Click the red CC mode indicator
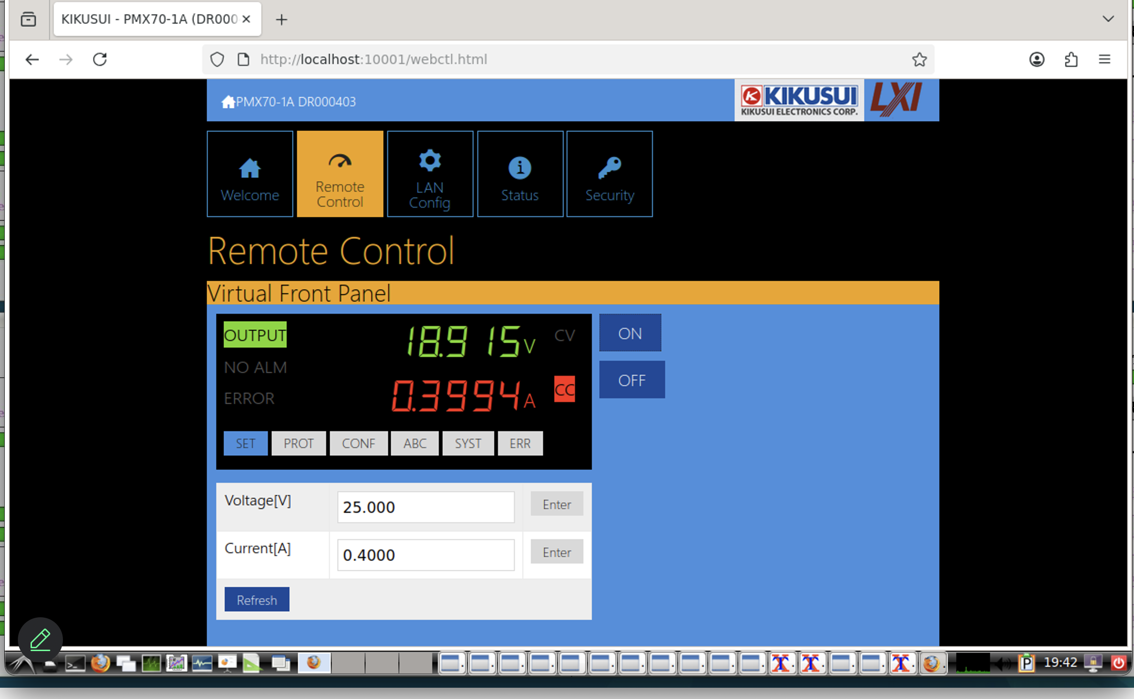Image resolution: width=1134 pixels, height=699 pixels. point(564,389)
